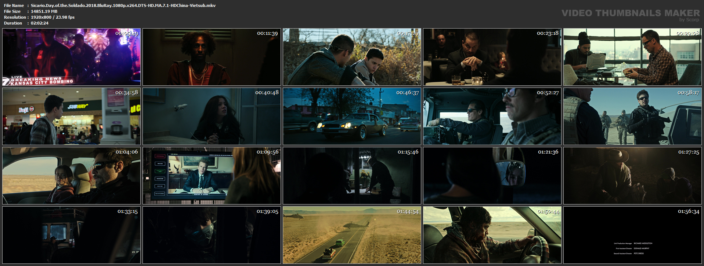The width and height of the screenshot is (704, 266).
Task: Open the thumbnail stamped 00:40:48
Action: tap(212, 117)
